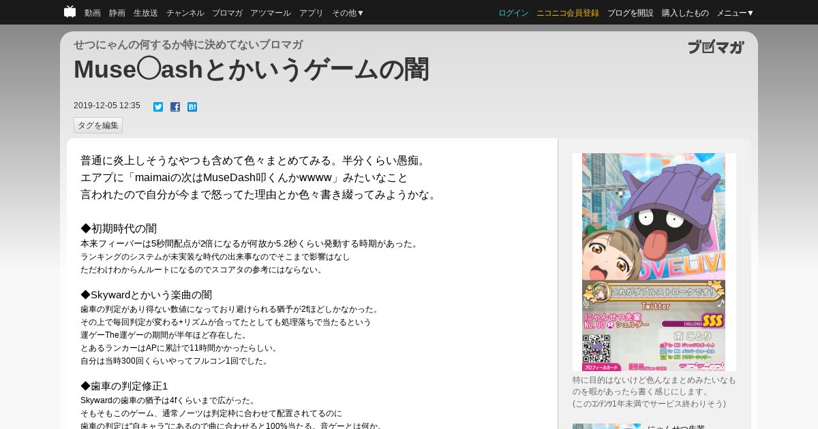Screen dimensions: 818x429
Task: Click the article title Muse〇ashとかいうゲームの闇
Action: tap(252, 69)
